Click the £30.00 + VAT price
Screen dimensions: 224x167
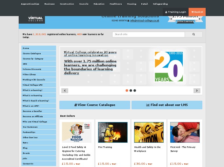(143, 164)
